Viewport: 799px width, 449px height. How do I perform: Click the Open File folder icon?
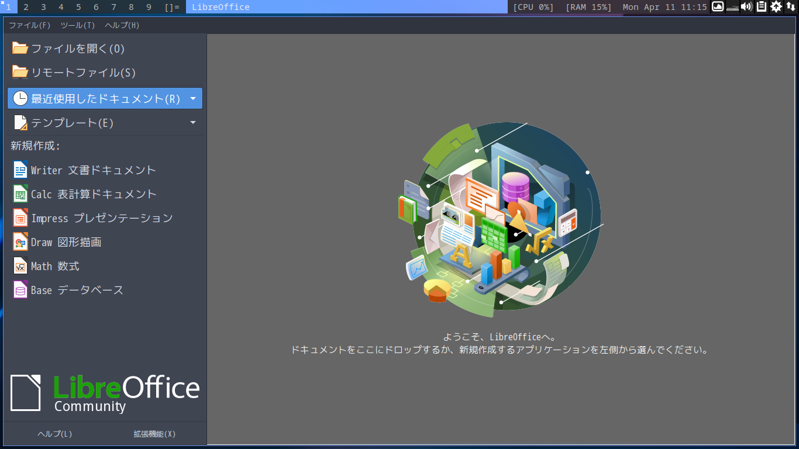pos(20,48)
